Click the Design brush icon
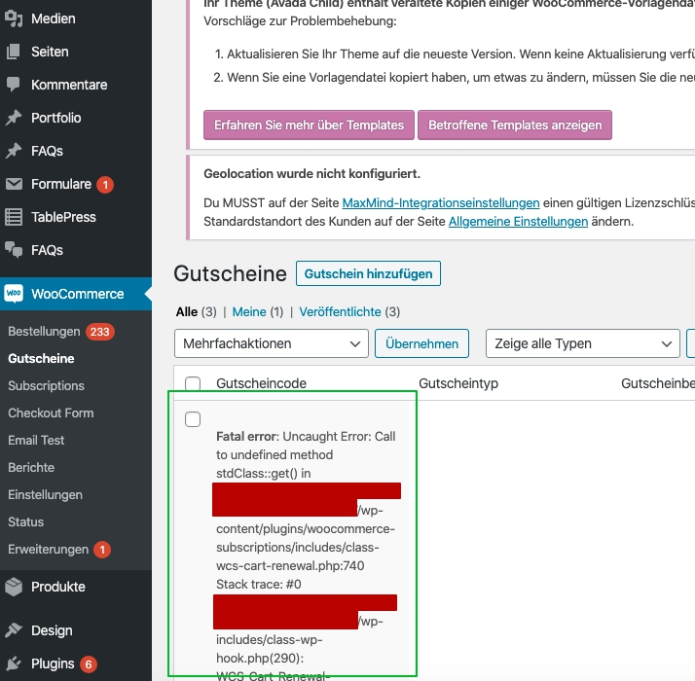The width and height of the screenshot is (695, 681). [14, 630]
